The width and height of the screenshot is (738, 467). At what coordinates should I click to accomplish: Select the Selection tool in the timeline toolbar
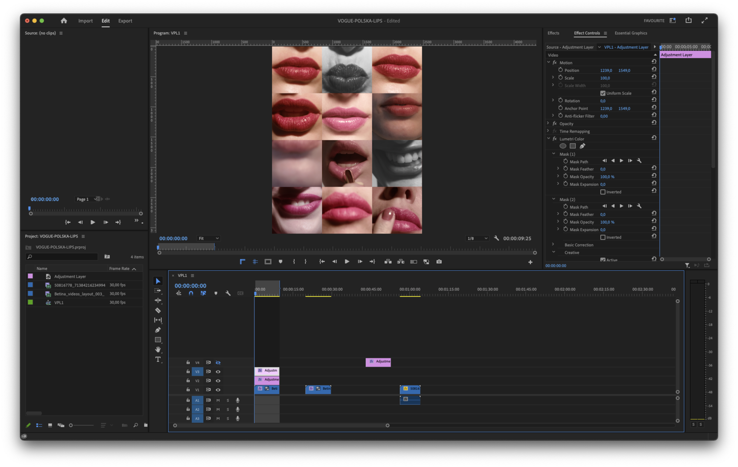158,281
